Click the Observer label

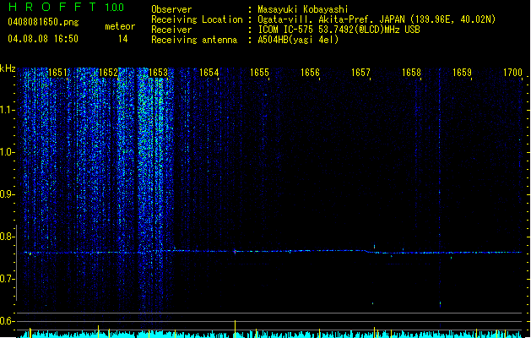coord(171,9)
